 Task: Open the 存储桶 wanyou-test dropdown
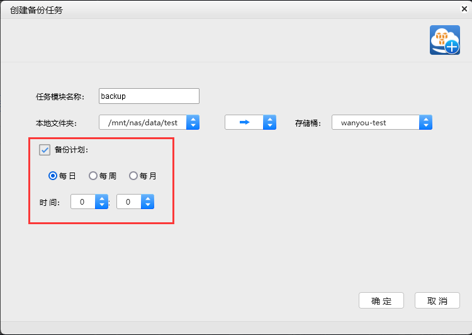coord(382,122)
